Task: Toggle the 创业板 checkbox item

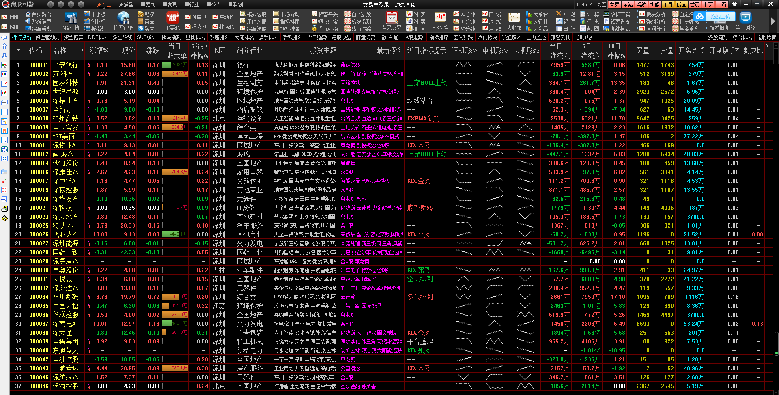Action: (x=95, y=21)
